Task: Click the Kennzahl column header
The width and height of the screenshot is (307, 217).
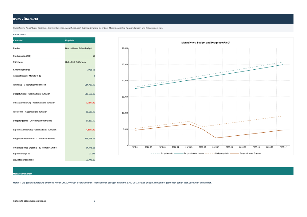Action: 39,40
